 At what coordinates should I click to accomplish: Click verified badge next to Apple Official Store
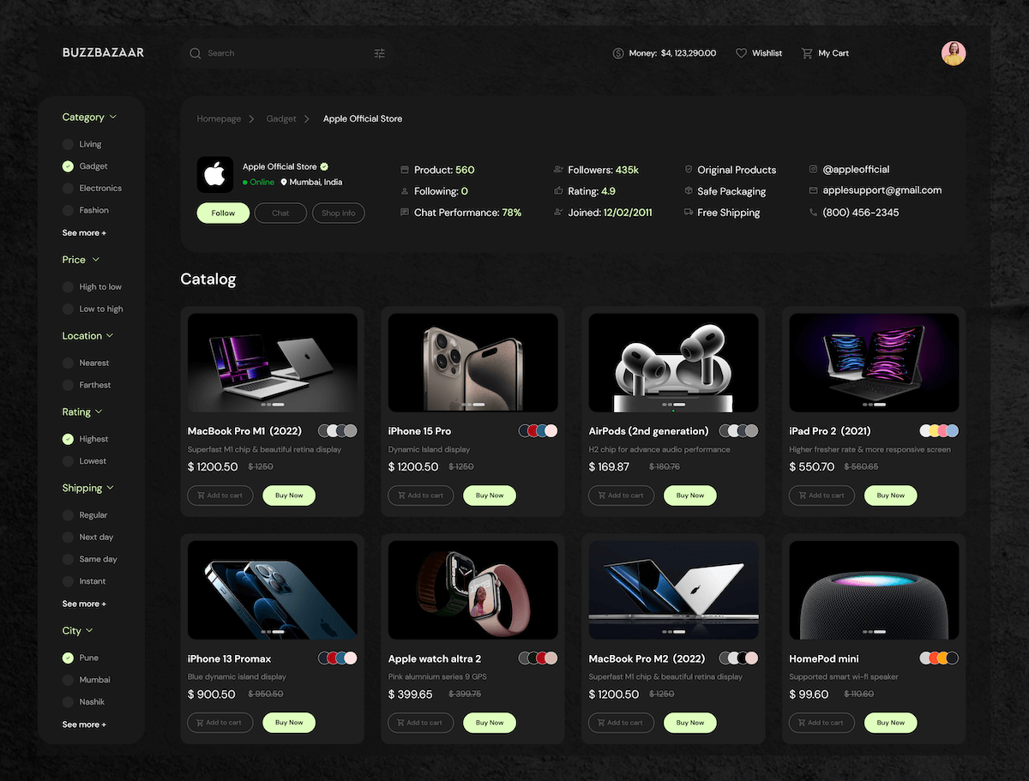pos(324,166)
